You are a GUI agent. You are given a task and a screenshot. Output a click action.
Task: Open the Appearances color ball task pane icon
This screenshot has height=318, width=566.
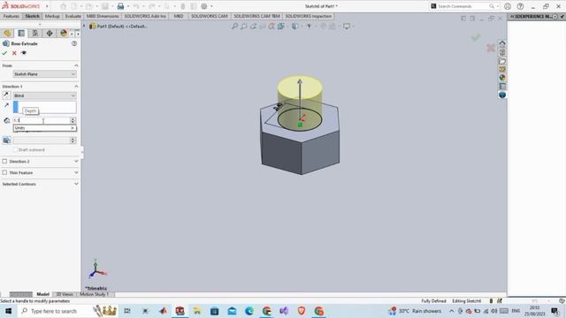click(x=502, y=78)
